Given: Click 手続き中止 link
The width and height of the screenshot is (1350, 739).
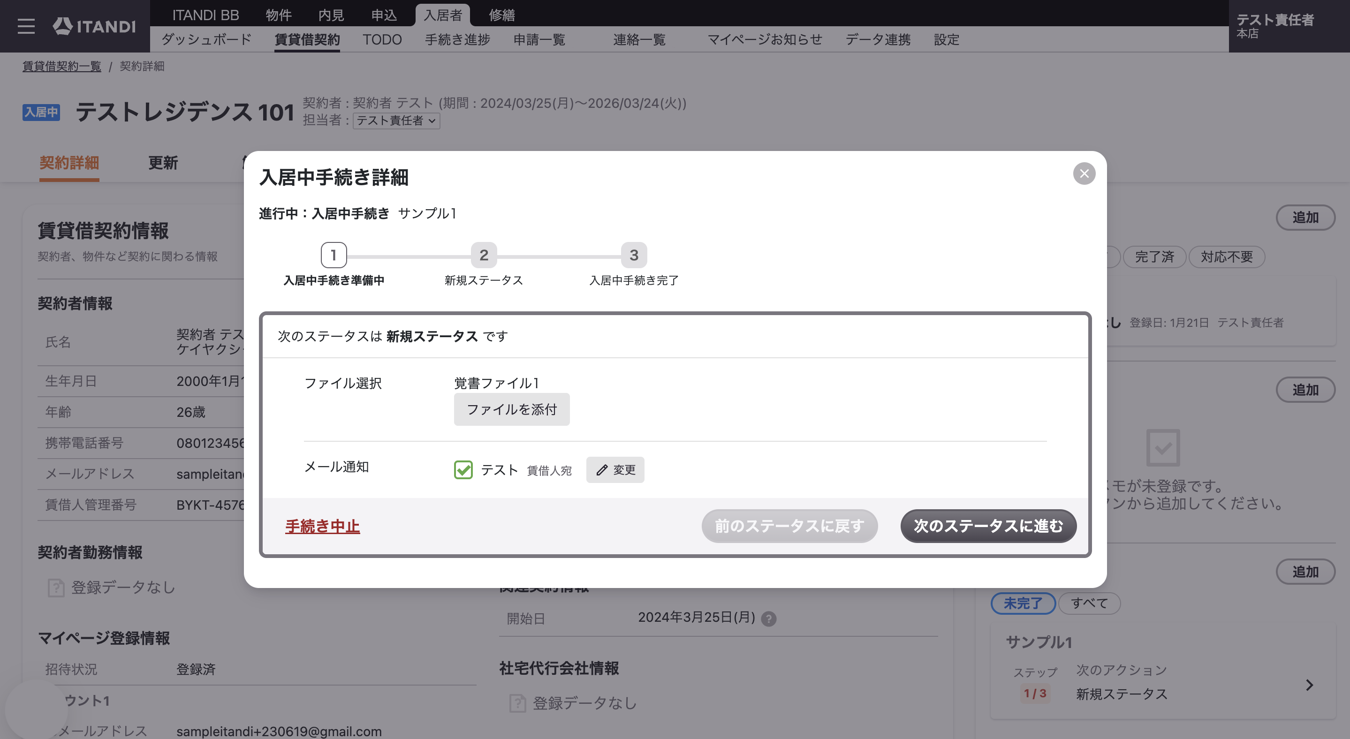Looking at the screenshot, I should [322, 526].
